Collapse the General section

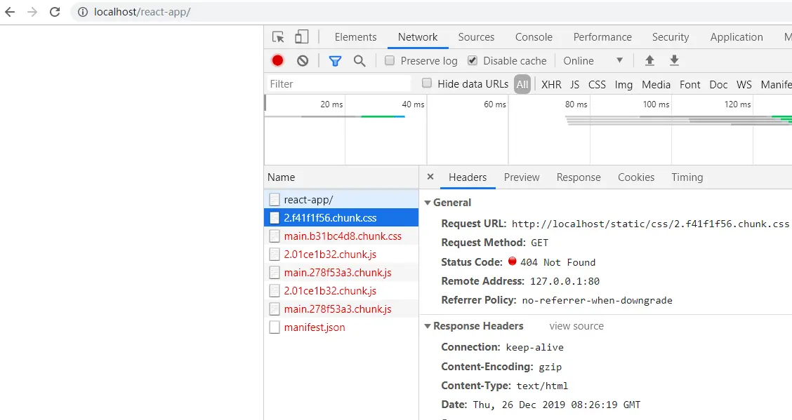point(428,203)
